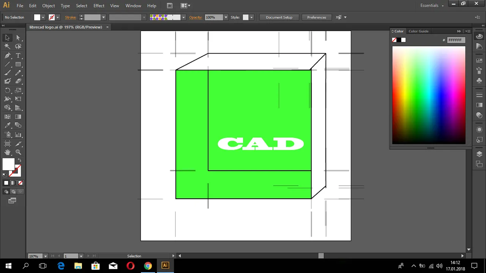
Task: Enable Color fill mode button
Action: [x=6, y=183]
